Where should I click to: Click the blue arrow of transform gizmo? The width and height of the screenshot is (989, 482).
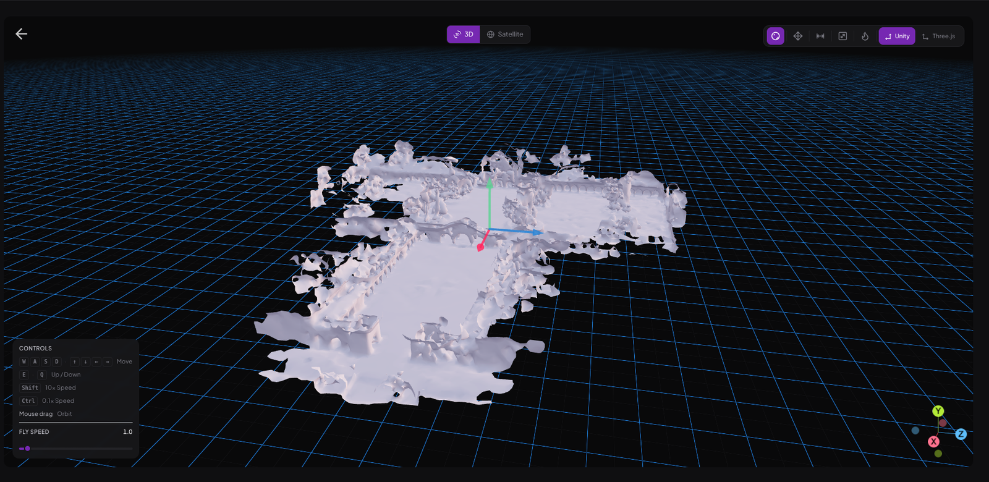[x=537, y=232]
